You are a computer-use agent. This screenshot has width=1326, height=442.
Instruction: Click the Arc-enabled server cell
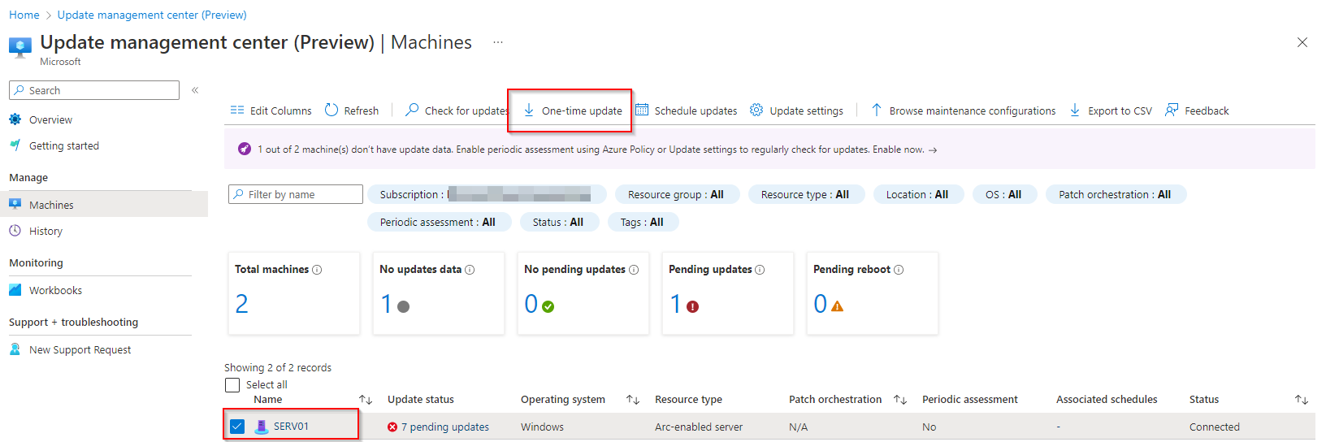click(699, 427)
